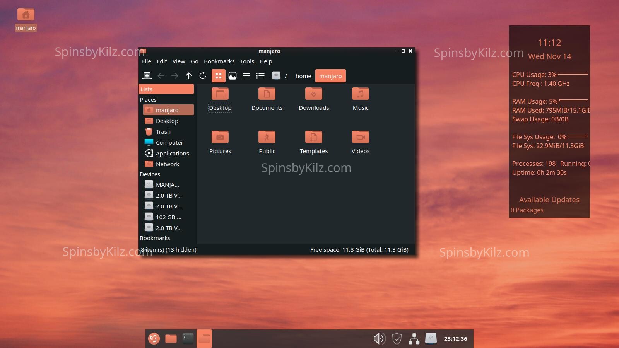Viewport: 619px width, 348px height.
Task: Select Trash in the Places sidebar
Action: point(163,132)
